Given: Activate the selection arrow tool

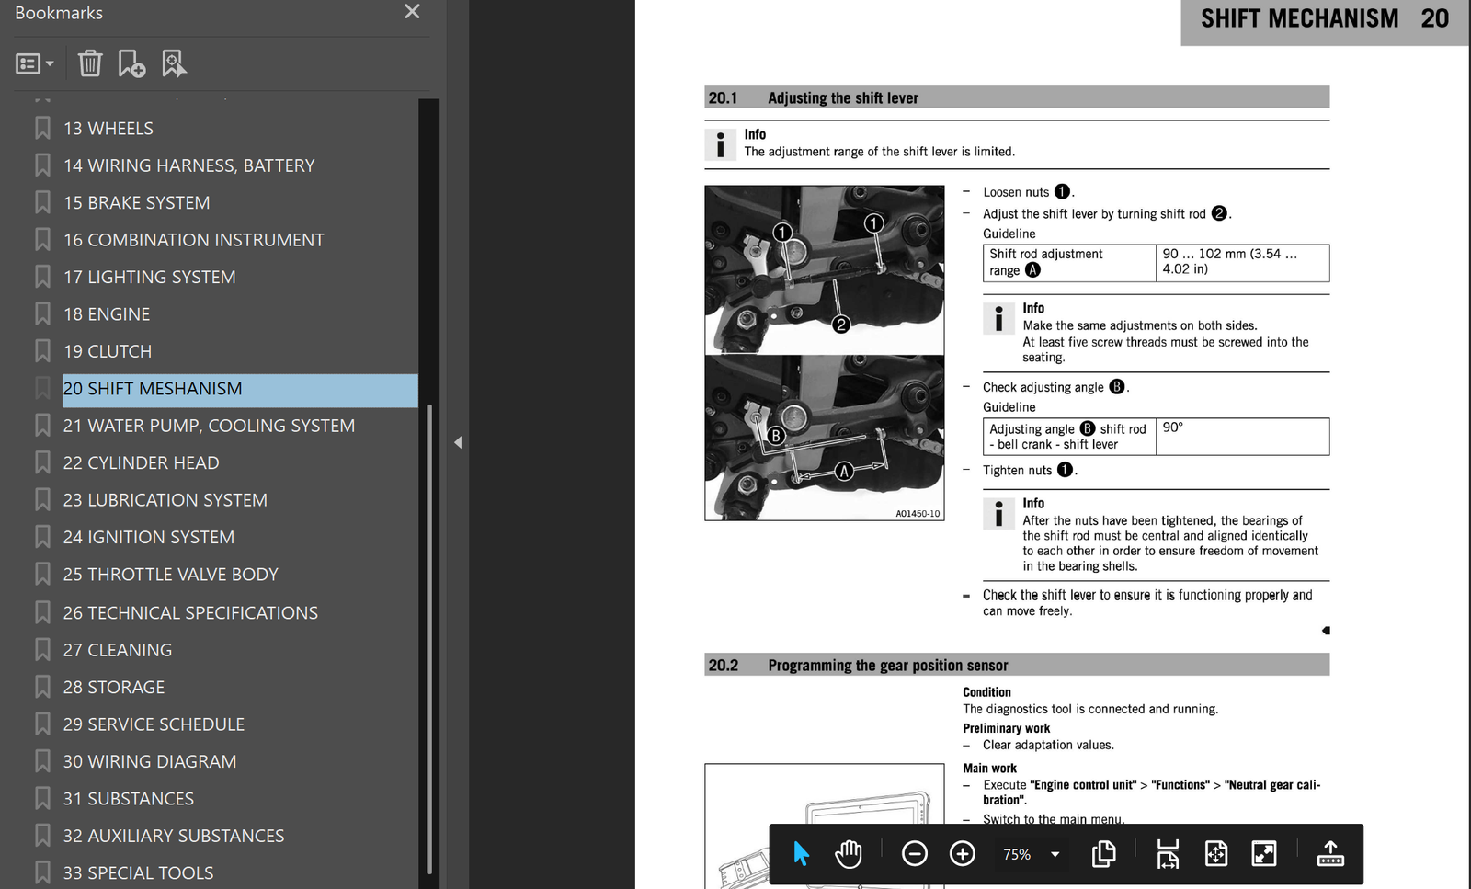Looking at the screenshot, I should [801, 854].
